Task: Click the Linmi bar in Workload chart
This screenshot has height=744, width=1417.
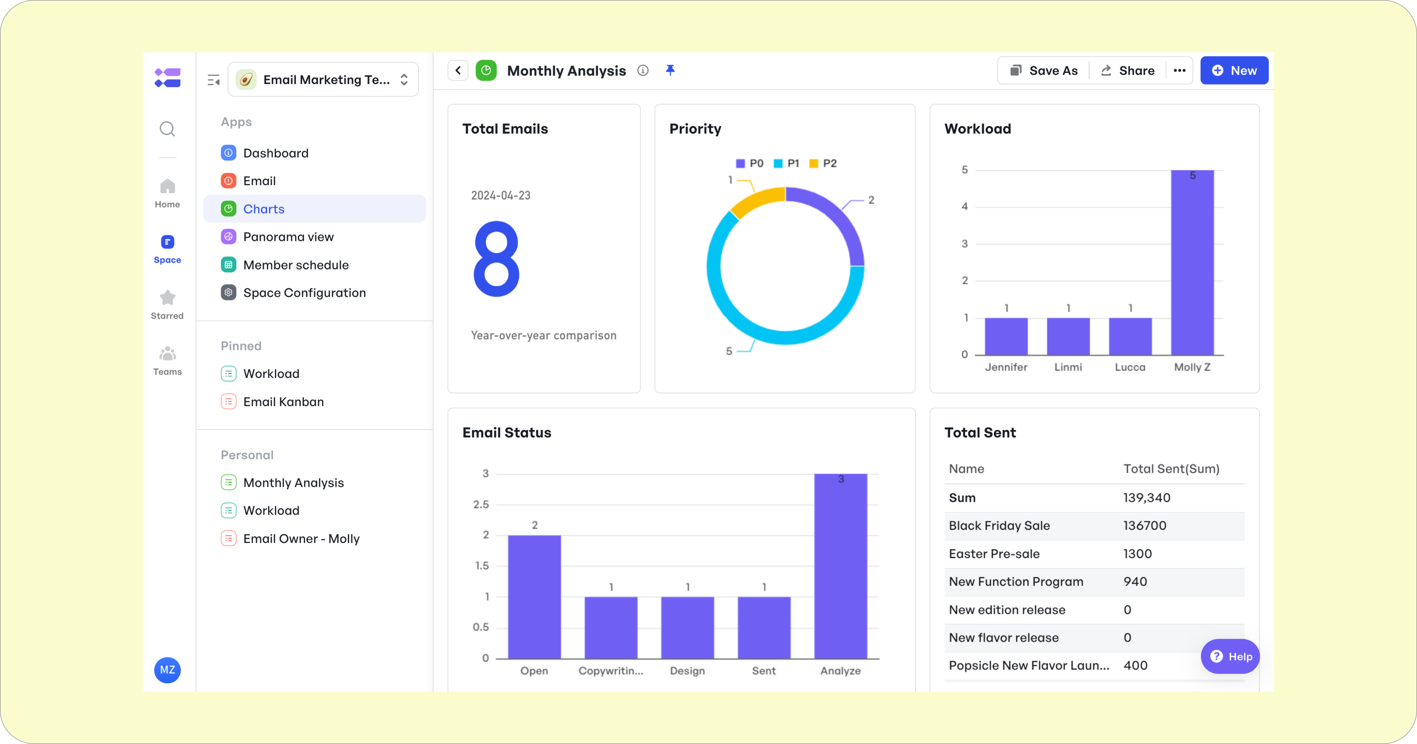Action: coord(1068,336)
